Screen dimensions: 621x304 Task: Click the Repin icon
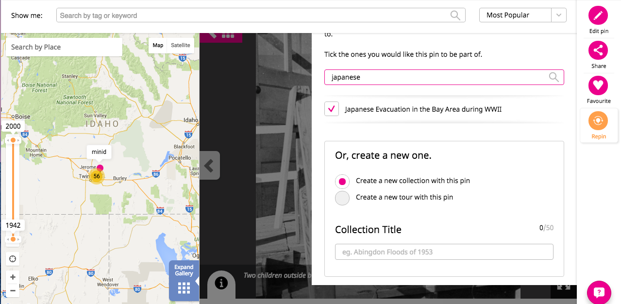click(x=598, y=121)
